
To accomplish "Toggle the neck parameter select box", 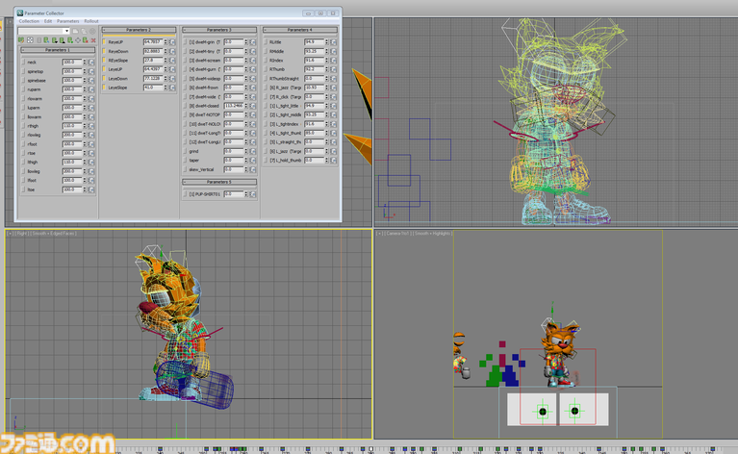I will 23,63.
